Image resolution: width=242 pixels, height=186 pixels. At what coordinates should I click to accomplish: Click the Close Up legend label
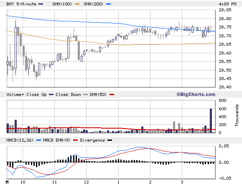click(36, 95)
